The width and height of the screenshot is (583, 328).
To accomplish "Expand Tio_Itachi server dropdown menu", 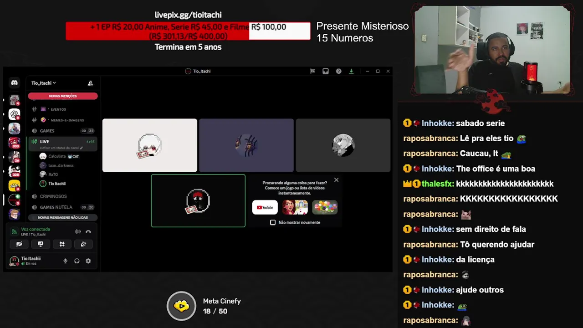I will click(44, 83).
